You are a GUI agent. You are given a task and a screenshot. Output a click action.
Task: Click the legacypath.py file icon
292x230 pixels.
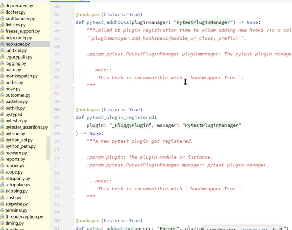(2, 57)
